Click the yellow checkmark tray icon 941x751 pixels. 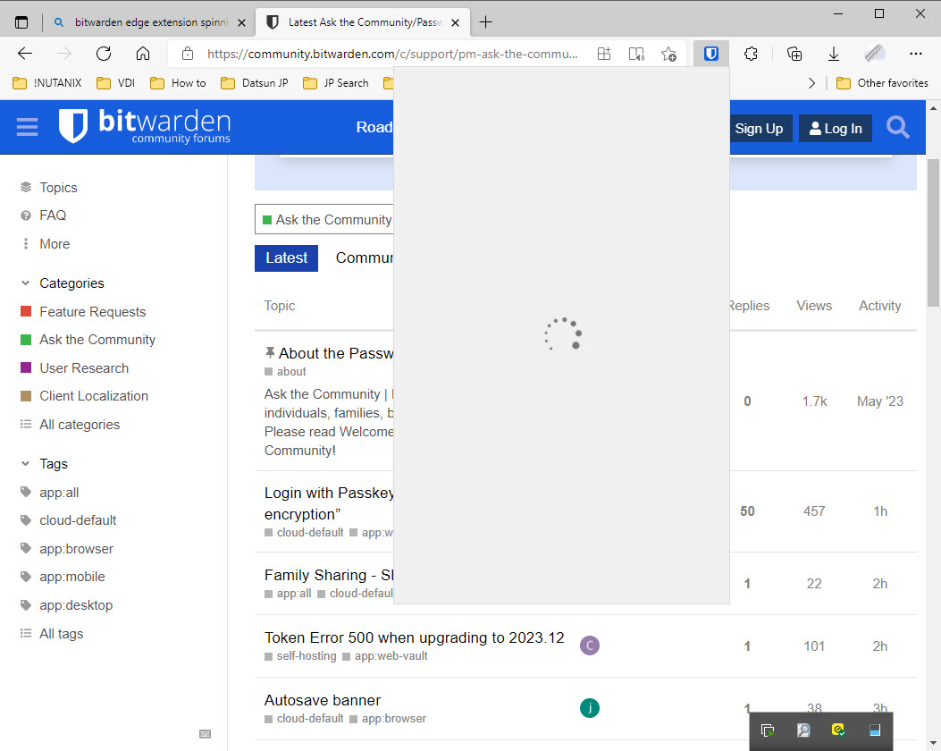[x=838, y=730]
